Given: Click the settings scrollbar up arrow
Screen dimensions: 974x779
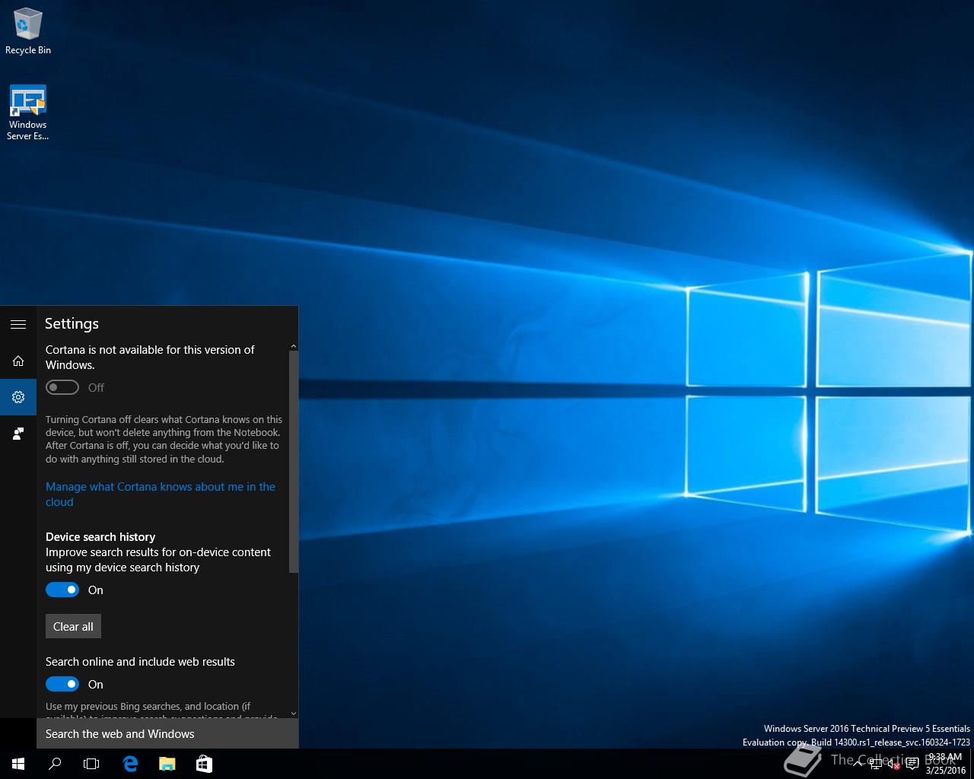Looking at the screenshot, I should (294, 347).
